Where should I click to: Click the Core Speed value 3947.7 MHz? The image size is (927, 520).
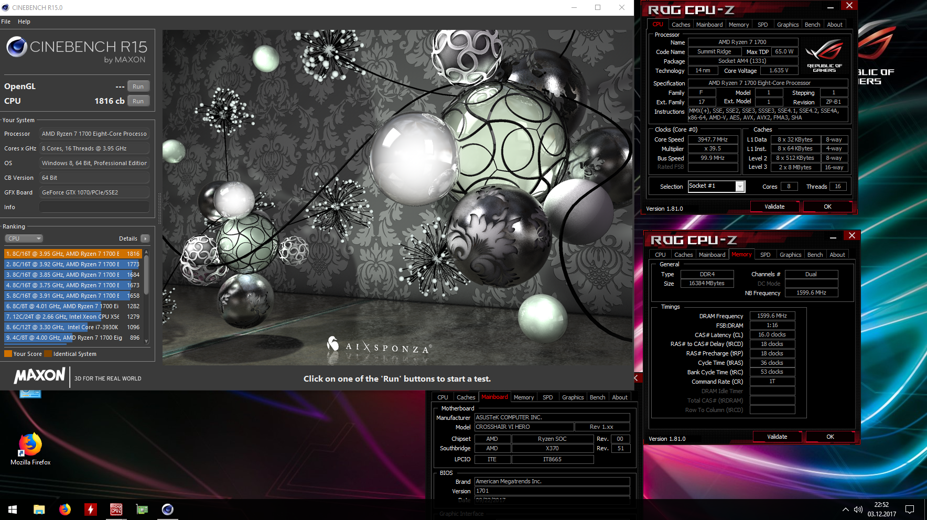713,139
